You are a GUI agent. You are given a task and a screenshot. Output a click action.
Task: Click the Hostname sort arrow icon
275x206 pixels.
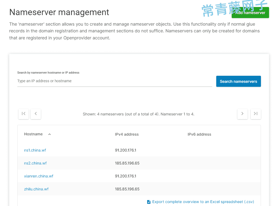pyautogui.click(x=50, y=134)
